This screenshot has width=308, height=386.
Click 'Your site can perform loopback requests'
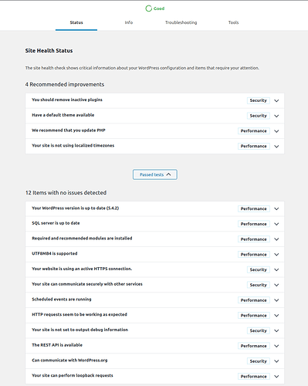(x=73, y=375)
